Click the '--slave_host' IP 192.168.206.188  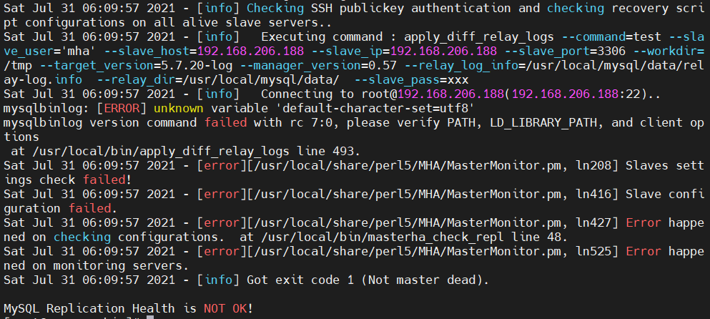click(250, 51)
